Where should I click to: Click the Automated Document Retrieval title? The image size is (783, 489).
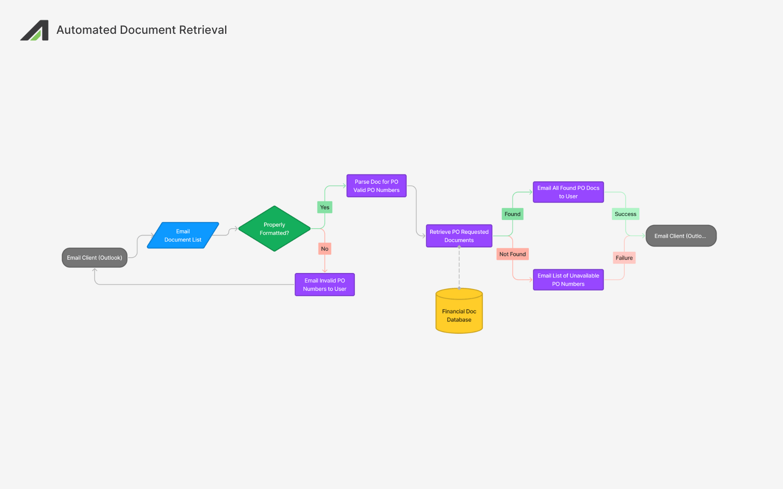[142, 30]
